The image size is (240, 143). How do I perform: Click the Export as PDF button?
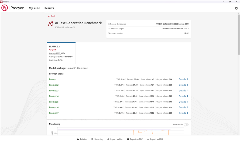pyautogui.click(x=135, y=139)
